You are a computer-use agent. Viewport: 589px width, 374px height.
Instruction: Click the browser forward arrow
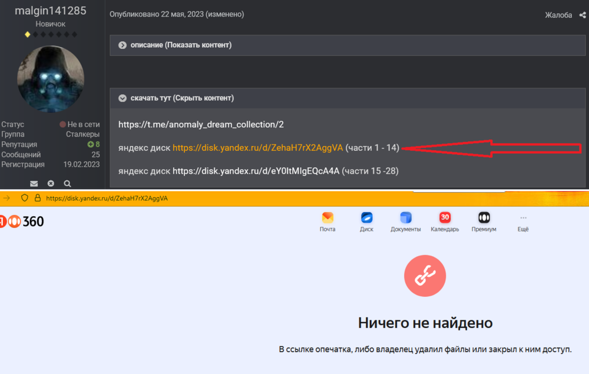[6, 198]
